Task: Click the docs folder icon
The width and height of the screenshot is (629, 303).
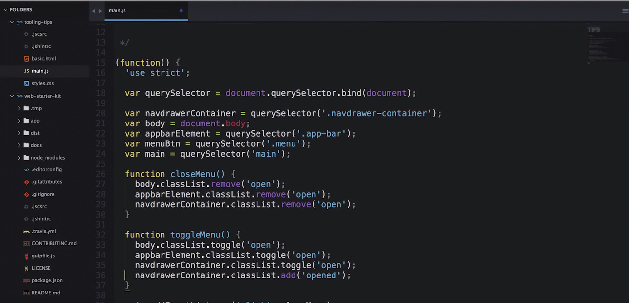Action: (26, 145)
